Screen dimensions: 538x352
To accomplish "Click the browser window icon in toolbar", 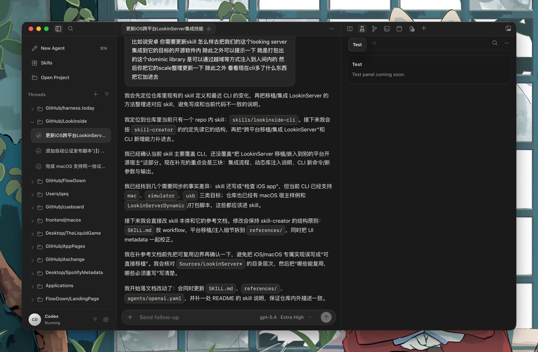I will pyautogui.click(x=399, y=28).
